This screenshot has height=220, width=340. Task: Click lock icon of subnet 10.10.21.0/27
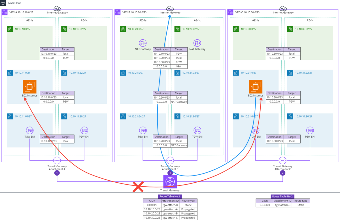[x=123, y=73]
